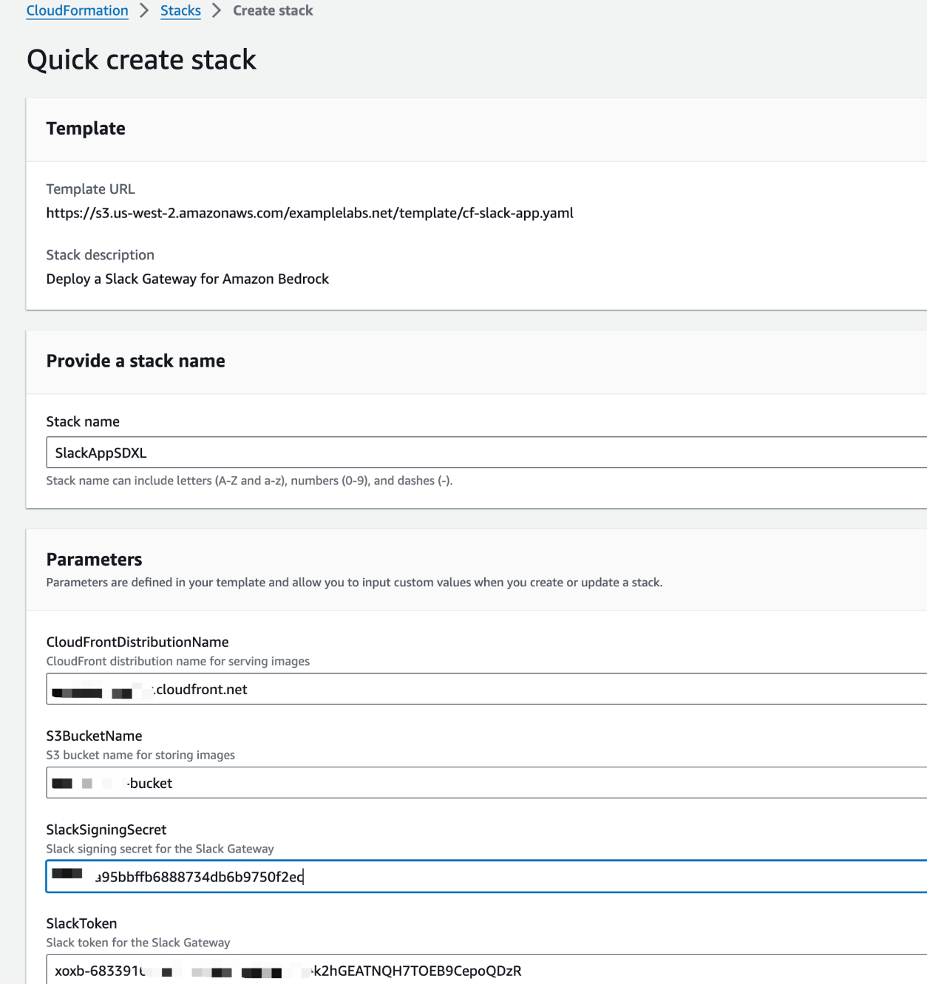Select the stack description 'Deploy a Slack Gateway' text
The height and width of the screenshot is (984, 927).
[187, 279]
